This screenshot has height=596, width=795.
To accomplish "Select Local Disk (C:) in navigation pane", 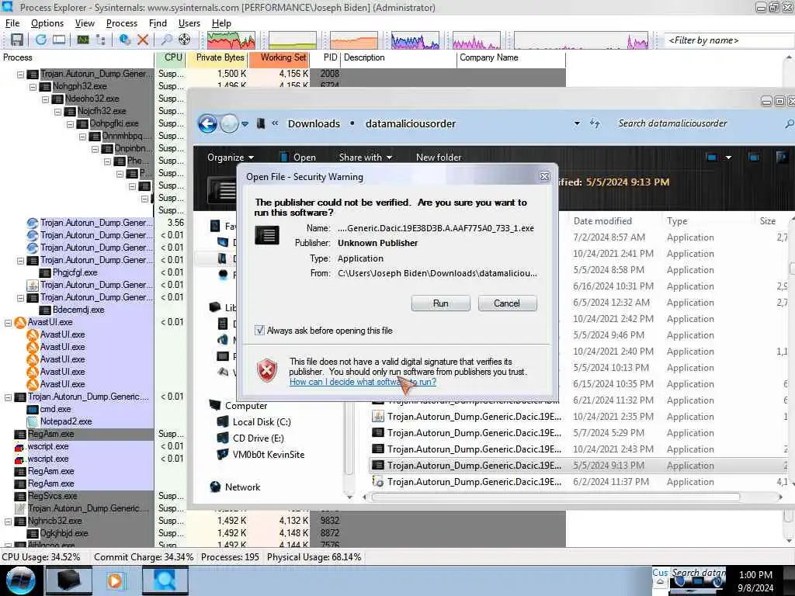I will pyautogui.click(x=254, y=422).
